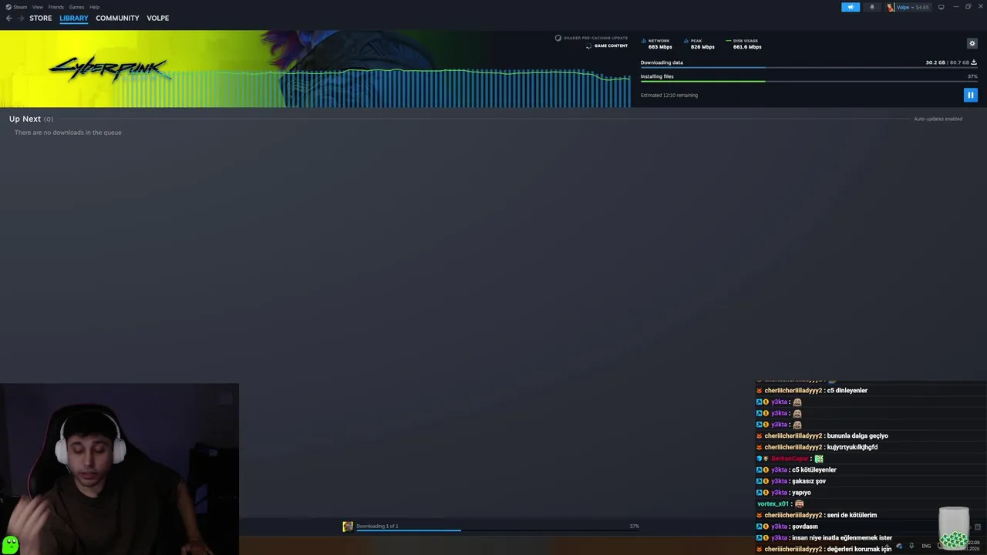987x555 pixels.
Task: Open the Games menu
Action: tap(76, 7)
